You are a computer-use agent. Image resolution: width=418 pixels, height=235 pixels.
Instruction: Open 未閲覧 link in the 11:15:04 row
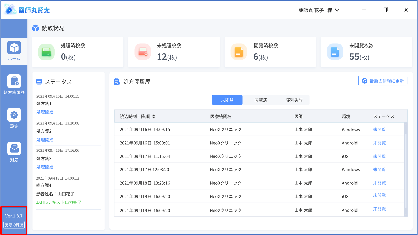click(x=379, y=156)
